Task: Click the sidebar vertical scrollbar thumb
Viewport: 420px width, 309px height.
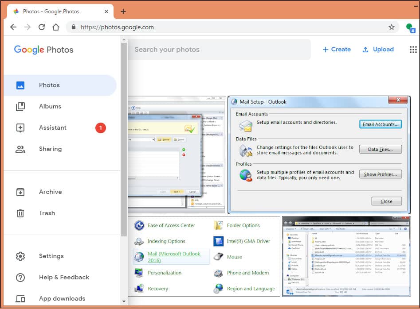Action: coord(124,139)
